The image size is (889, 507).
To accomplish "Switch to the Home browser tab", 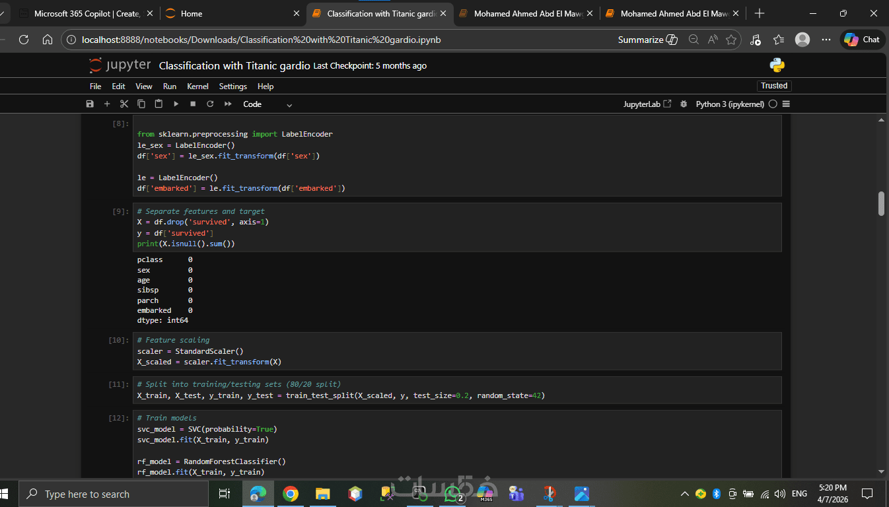I will click(x=192, y=13).
